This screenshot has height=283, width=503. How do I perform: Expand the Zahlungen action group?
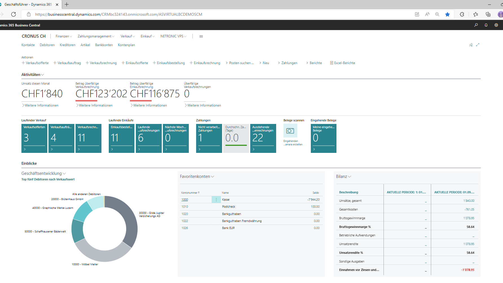coord(288,63)
